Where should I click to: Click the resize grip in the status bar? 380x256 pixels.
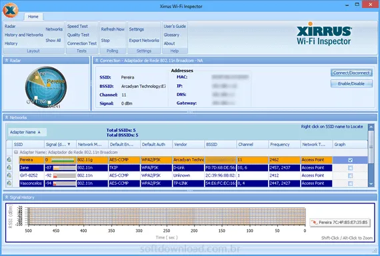[x=375, y=251]
